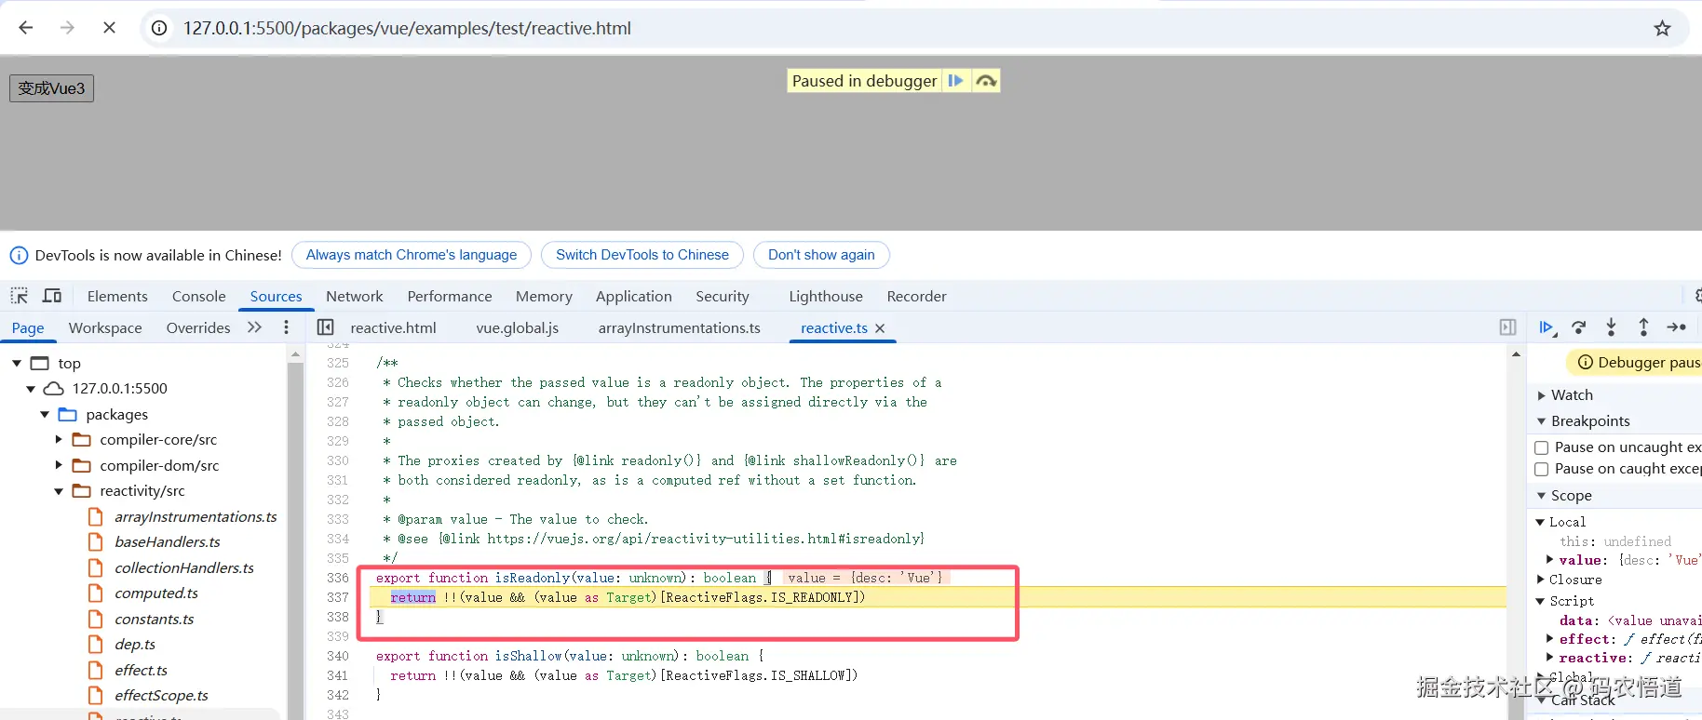Open the Console panel
1702x720 pixels.
point(199,296)
